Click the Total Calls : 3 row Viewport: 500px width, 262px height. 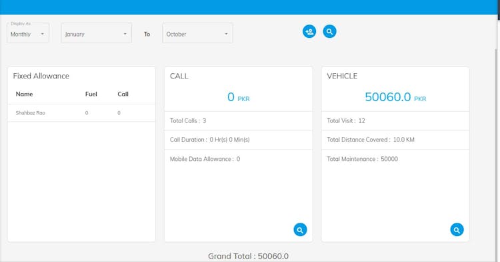tap(239, 121)
